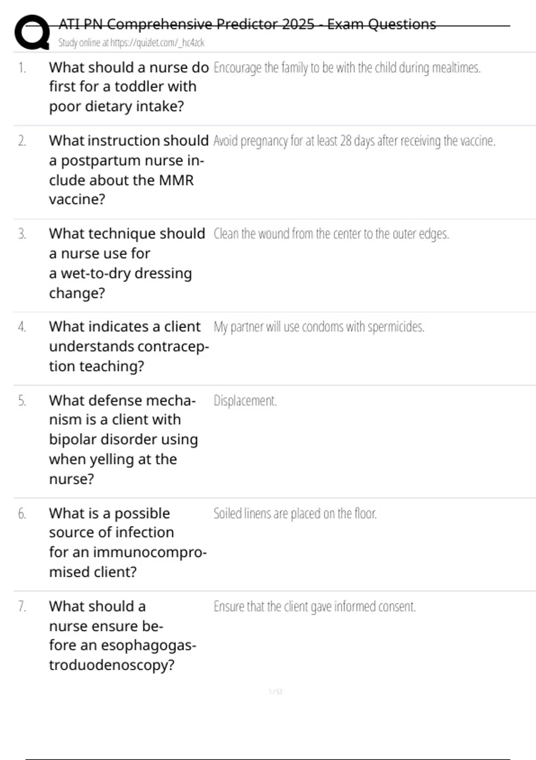Click the 1/53 page number indicator
The height and width of the screenshot is (760, 536).
(275, 692)
